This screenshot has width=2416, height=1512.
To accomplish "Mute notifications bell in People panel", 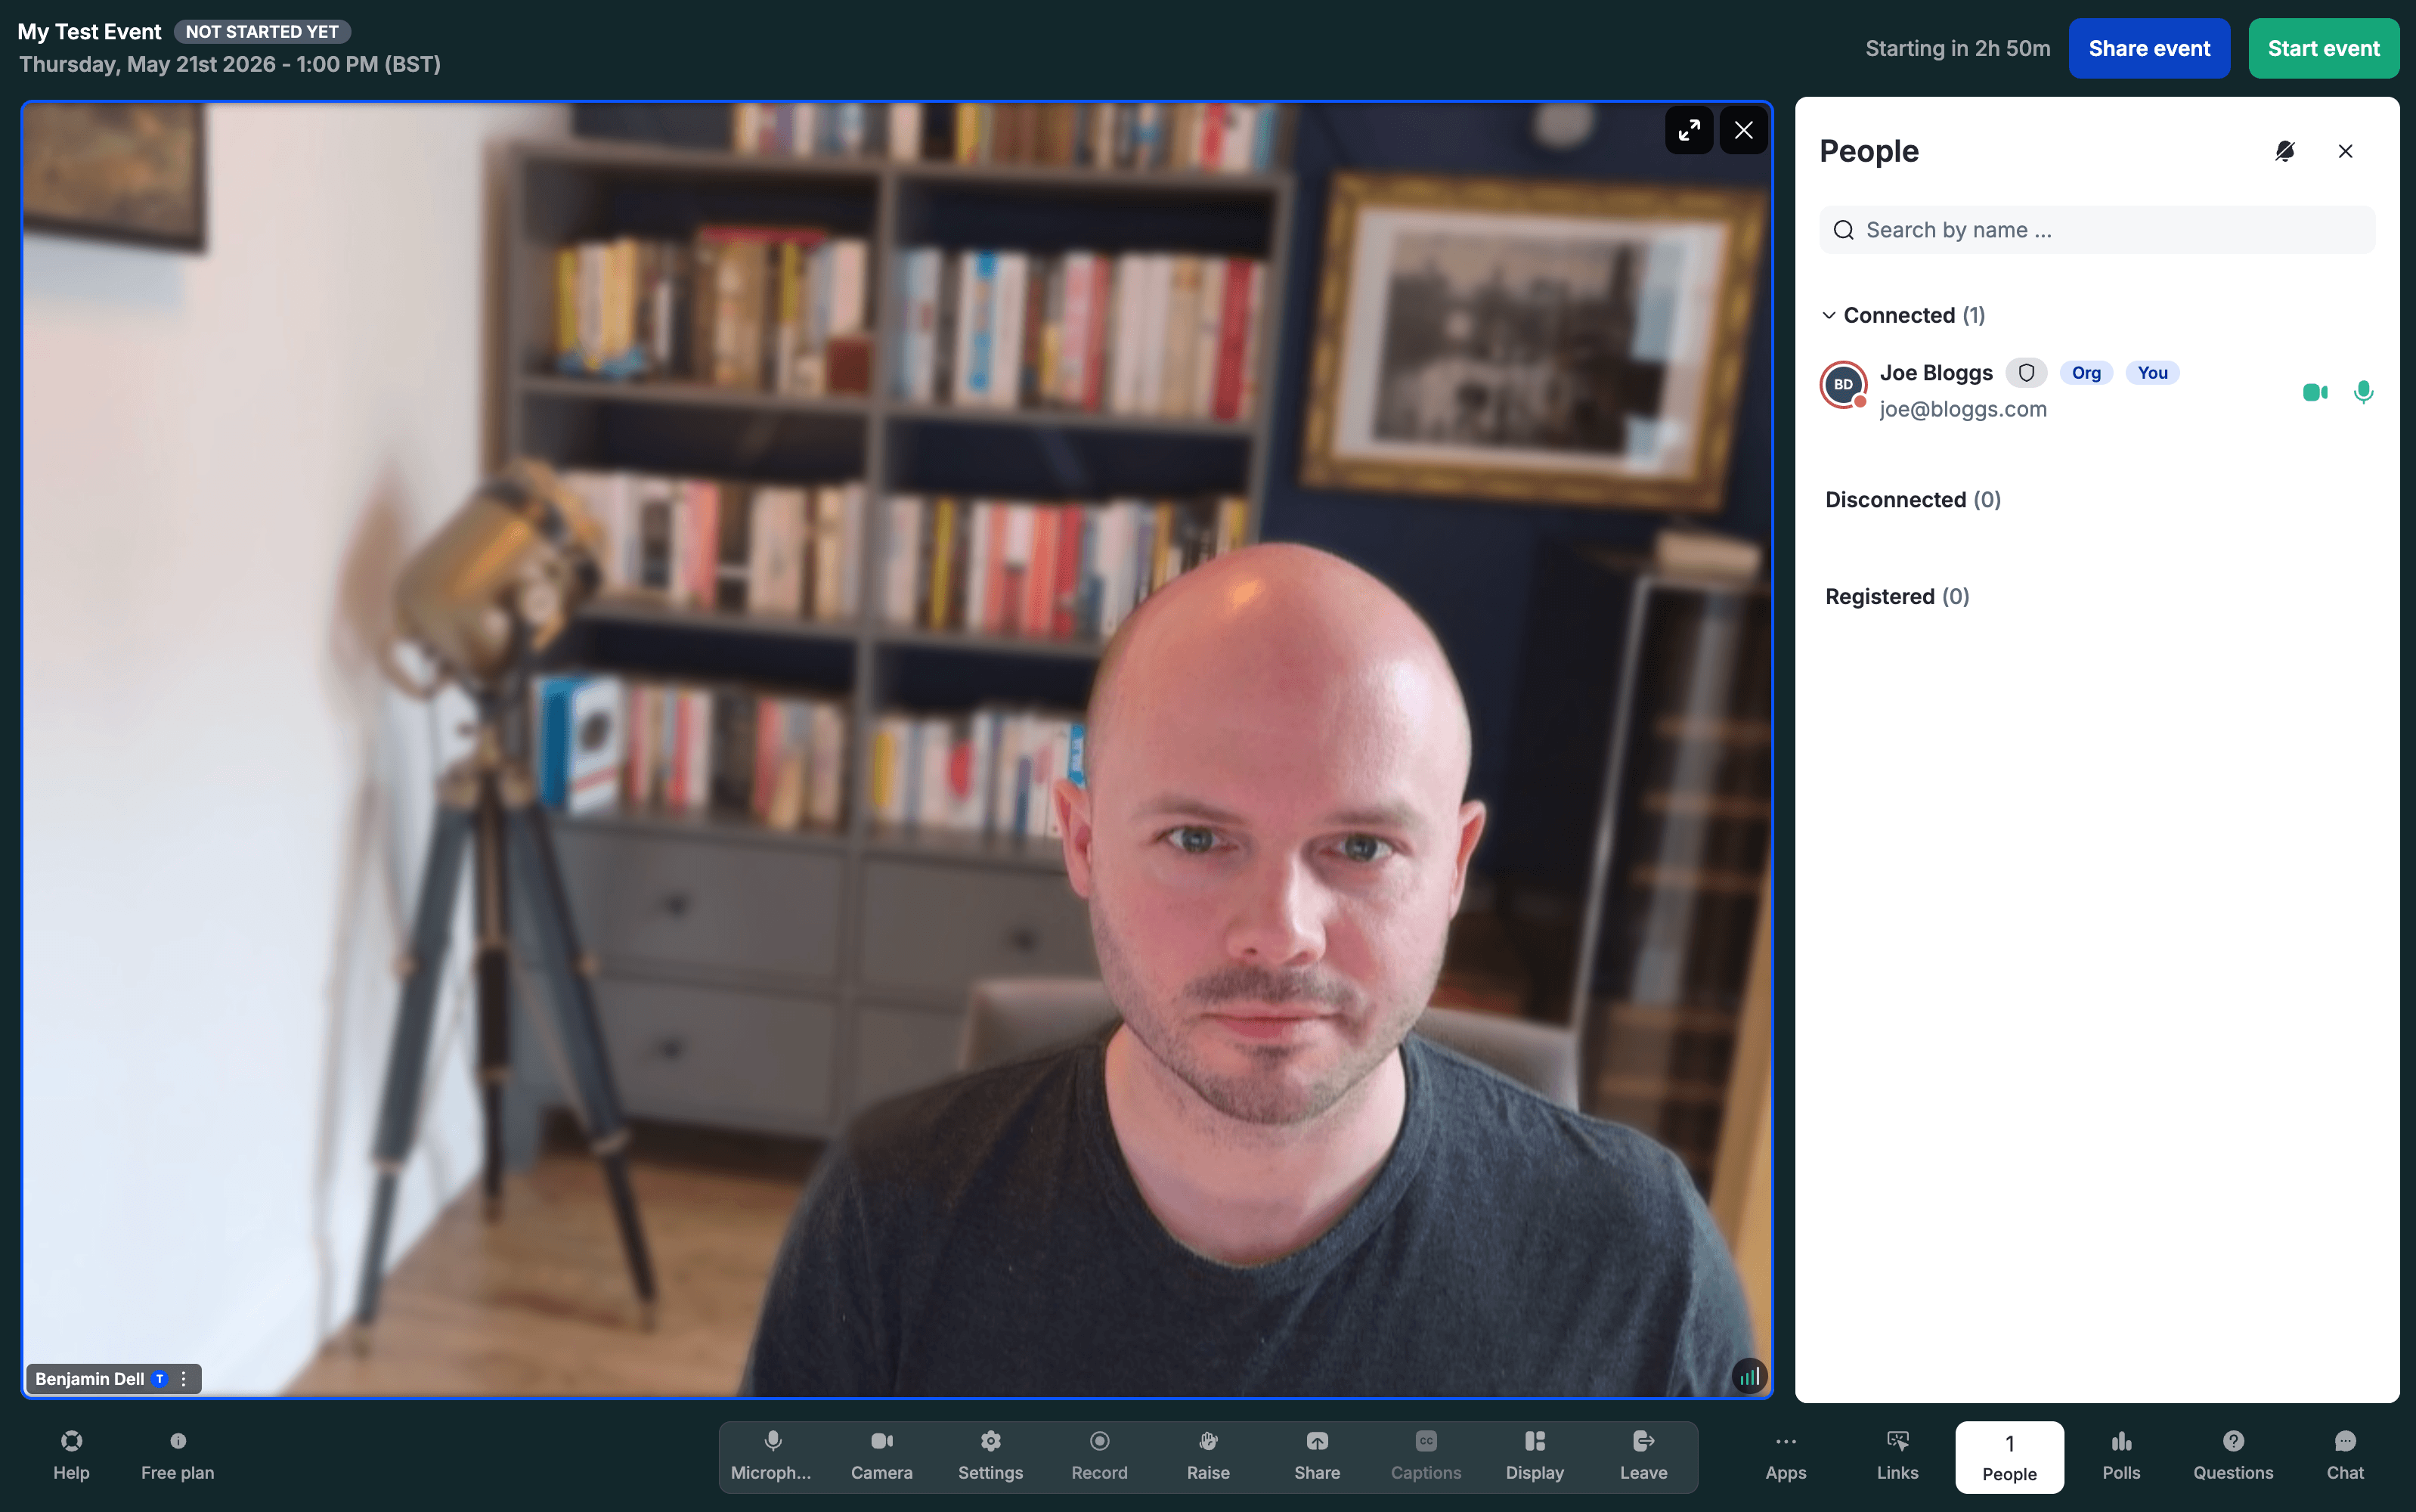I will [2285, 151].
